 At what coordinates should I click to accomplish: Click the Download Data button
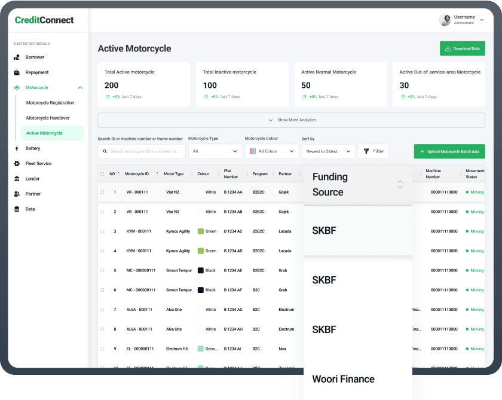tap(462, 48)
